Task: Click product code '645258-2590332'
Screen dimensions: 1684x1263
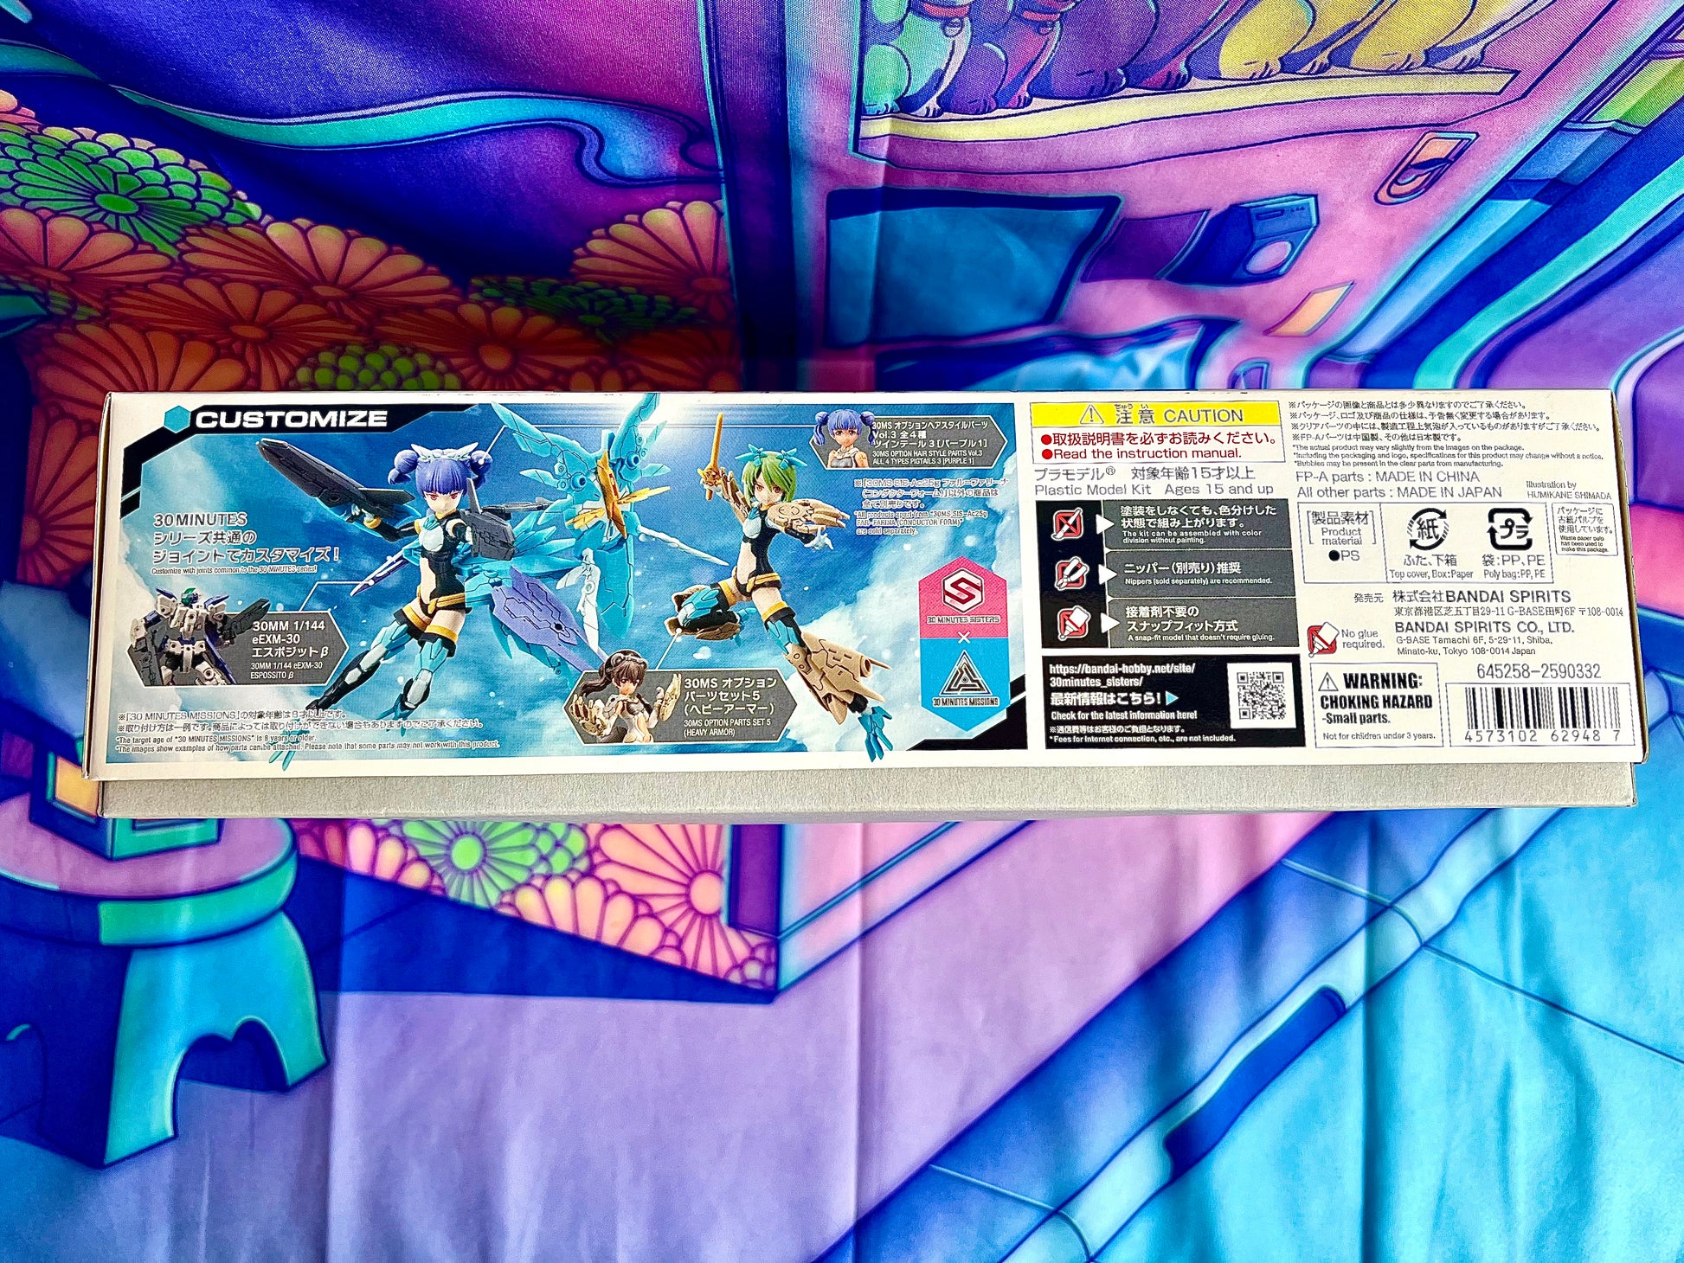Action: coord(1539,671)
